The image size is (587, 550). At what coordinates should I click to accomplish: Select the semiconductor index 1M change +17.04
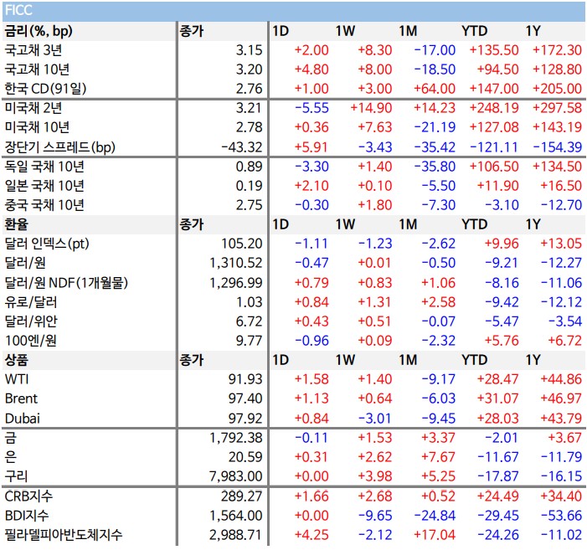click(x=435, y=535)
